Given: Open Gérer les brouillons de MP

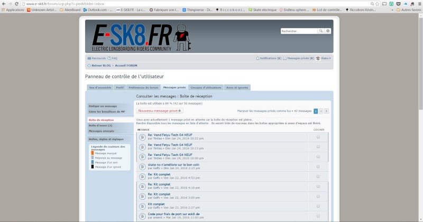Looking at the screenshot, I should point(110,112).
